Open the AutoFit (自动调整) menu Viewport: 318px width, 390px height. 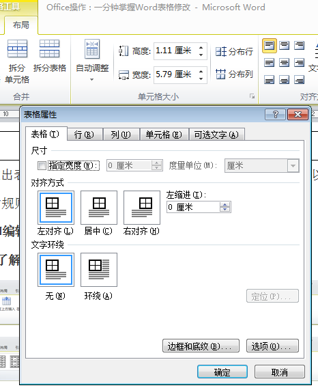click(92, 59)
